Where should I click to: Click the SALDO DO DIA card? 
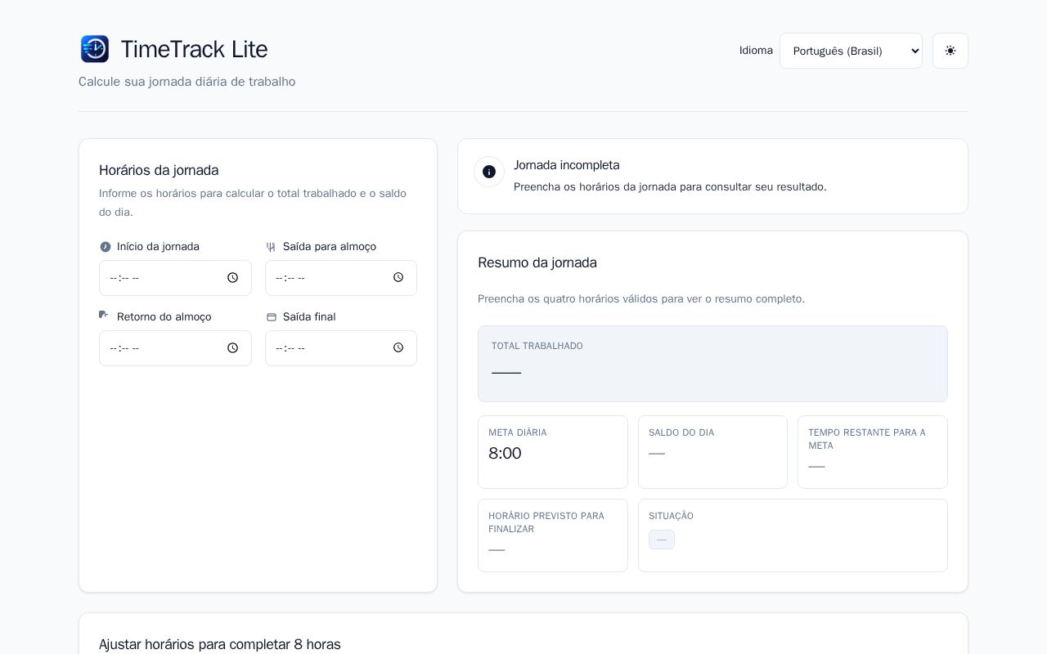tap(712, 452)
